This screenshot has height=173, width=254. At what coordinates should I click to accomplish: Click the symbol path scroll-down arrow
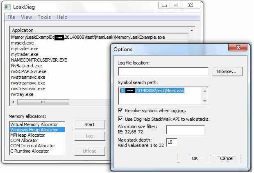(x=205, y=101)
